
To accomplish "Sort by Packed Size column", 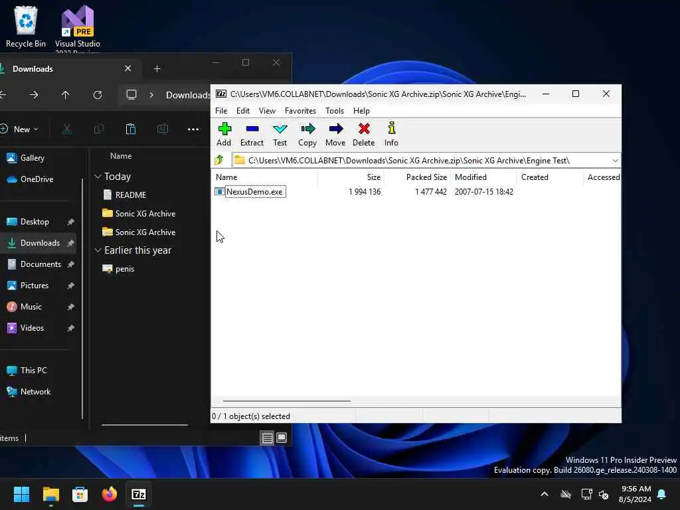I will pyautogui.click(x=417, y=177).
